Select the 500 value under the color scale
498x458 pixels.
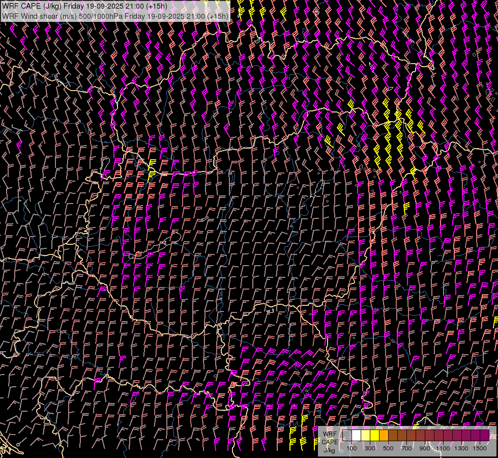tap(388, 448)
